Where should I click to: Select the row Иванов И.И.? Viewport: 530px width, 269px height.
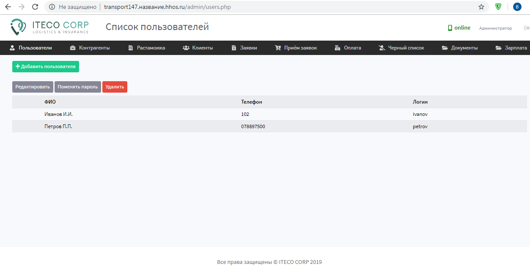269,114
